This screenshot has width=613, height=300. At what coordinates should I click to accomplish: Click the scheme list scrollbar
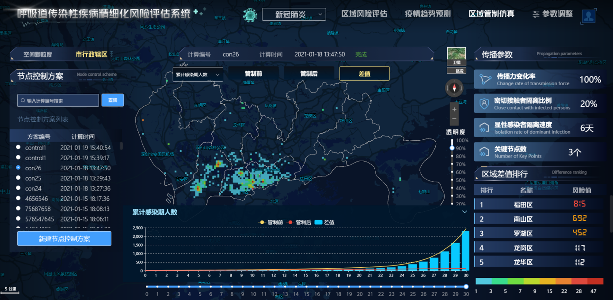[x=121, y=145]
